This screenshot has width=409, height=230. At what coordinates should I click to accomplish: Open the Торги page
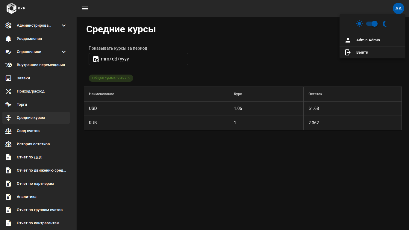[36, 105]
